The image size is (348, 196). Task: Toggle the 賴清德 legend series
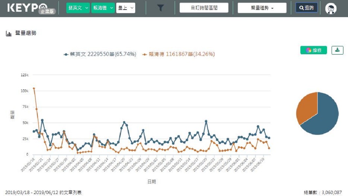[179, 54]
